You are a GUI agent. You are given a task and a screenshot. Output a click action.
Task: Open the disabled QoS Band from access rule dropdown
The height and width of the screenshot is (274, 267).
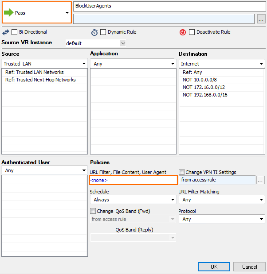click(x=133, y=219)
